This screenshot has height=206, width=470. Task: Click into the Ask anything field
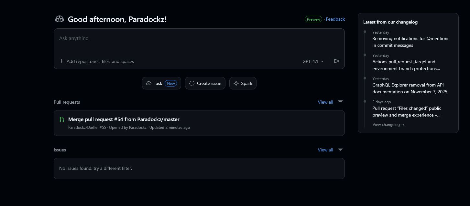tap(199, 38)
